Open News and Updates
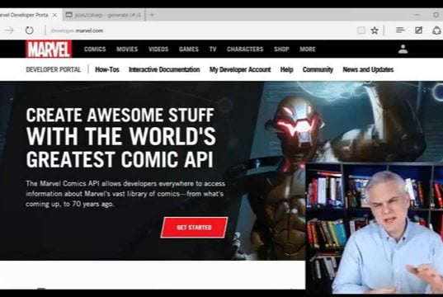Viewport: 443px width, 297px height. (368, 69)
